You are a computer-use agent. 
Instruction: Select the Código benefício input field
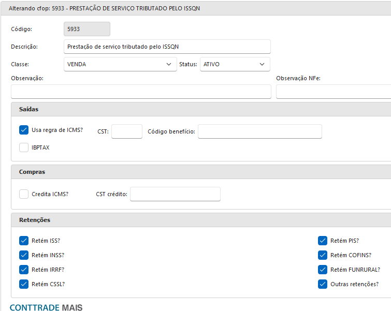click(x=259, y=131)
